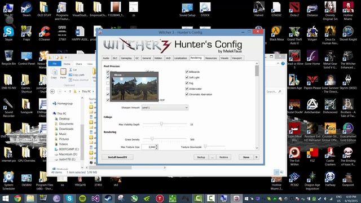Screen dimensions: 361x203
Task: Click the Windows Start button
Action: tap(5, 198)
